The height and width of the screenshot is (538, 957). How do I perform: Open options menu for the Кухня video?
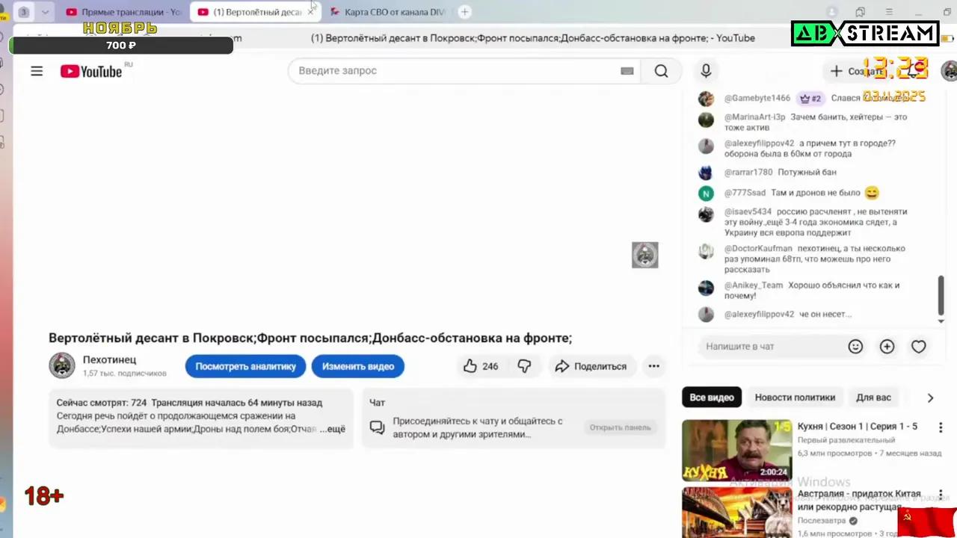point(940,427)
